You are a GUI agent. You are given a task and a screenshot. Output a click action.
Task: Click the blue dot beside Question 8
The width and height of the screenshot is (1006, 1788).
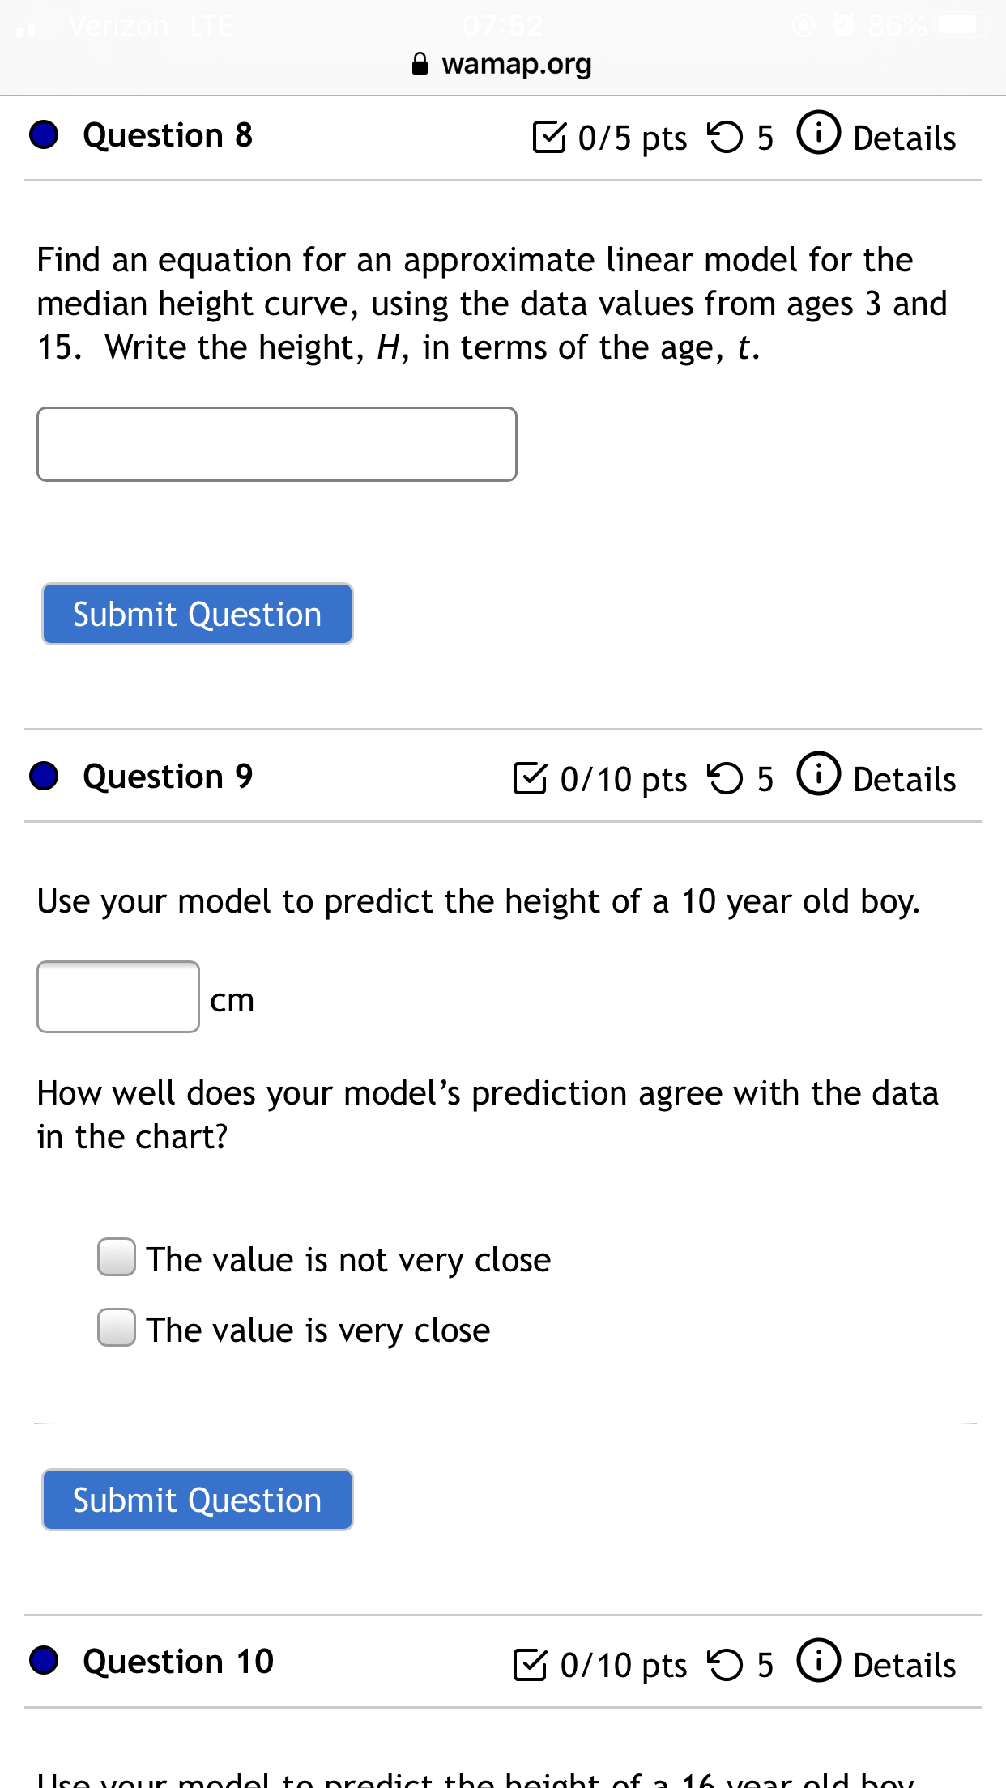pyautogui.click(x=44, y=134)
